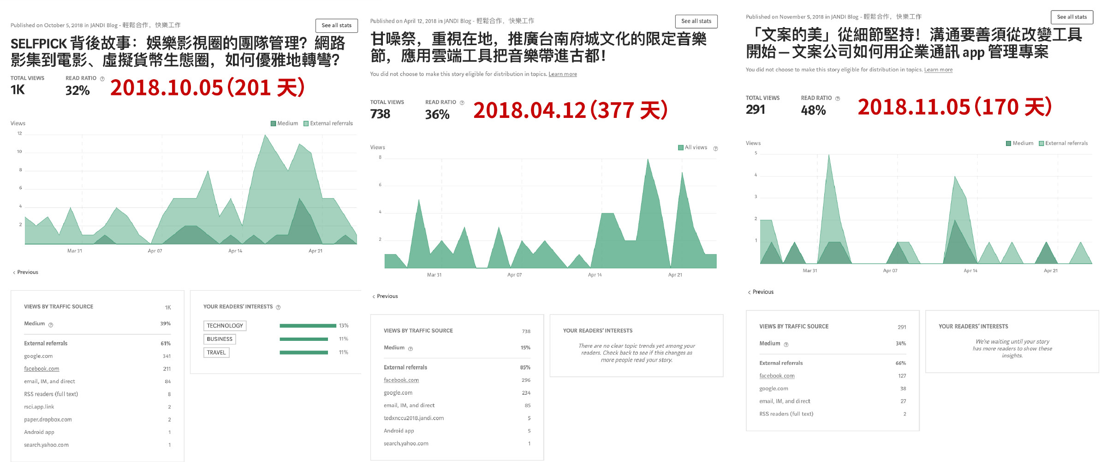Select the BUSINESS interest tag
Viewport: 1107px width, 462px height.
[x=220, y=339]
